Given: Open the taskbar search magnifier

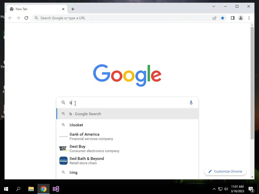Looking at the screenshot, I should (18, 189).
